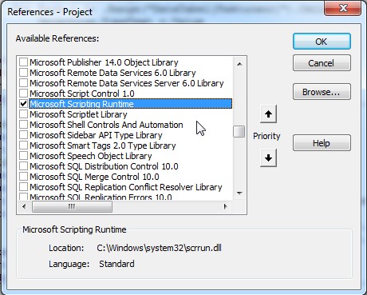
Task: Enable Microsoft SQL Merge Control 10.0 checkbox
Action: [x=23, y=177]
